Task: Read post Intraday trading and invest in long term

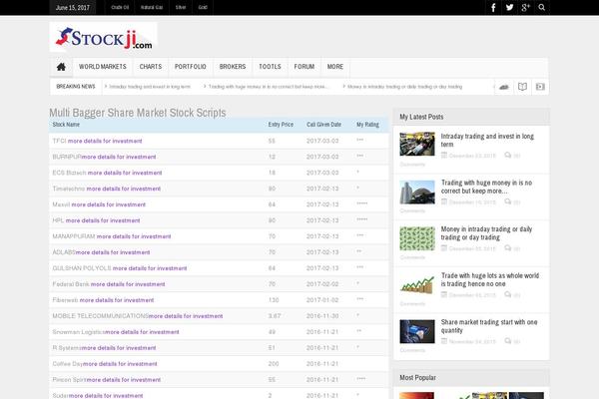Action: [x=487, y=140]
